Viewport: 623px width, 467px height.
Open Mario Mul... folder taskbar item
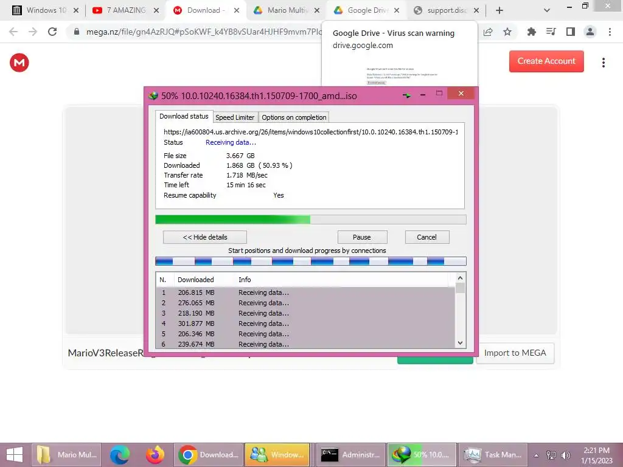tap(66, 455)
